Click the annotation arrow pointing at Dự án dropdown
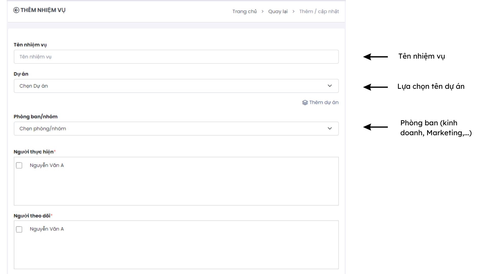The image size is (487, 274). click(375, 87)
